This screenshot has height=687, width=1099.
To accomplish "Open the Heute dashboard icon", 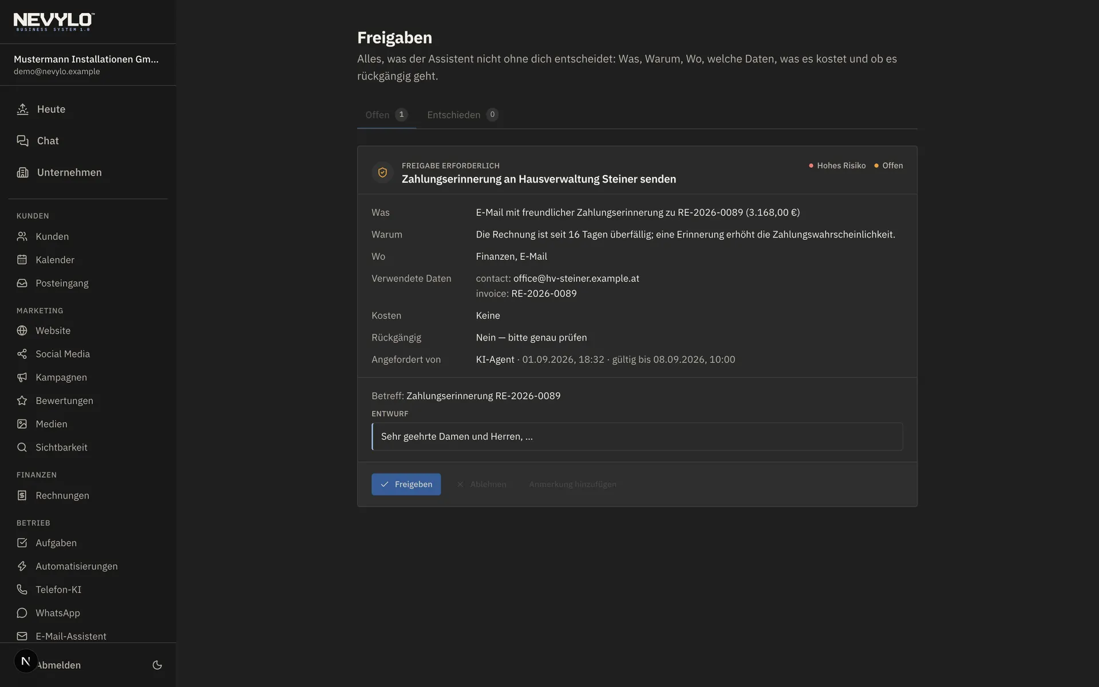I will click(x=22, y=109).
